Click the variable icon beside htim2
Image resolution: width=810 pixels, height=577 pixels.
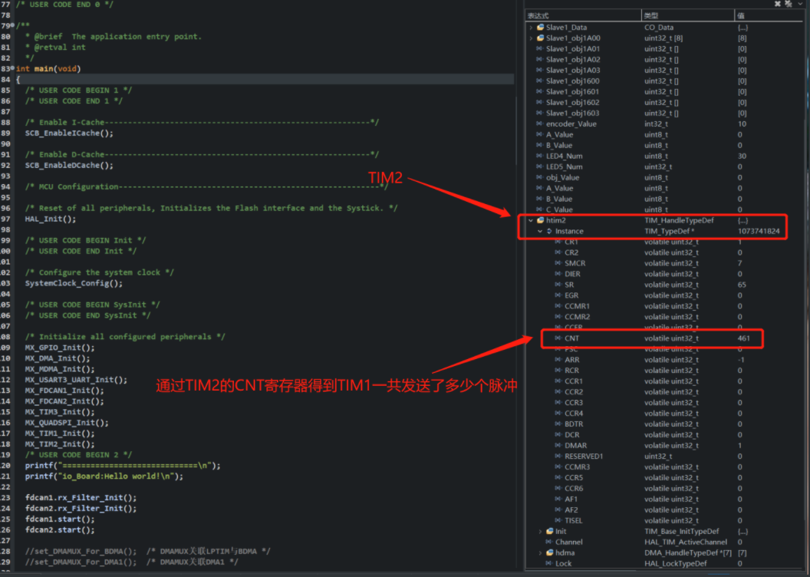pos(541,220)
